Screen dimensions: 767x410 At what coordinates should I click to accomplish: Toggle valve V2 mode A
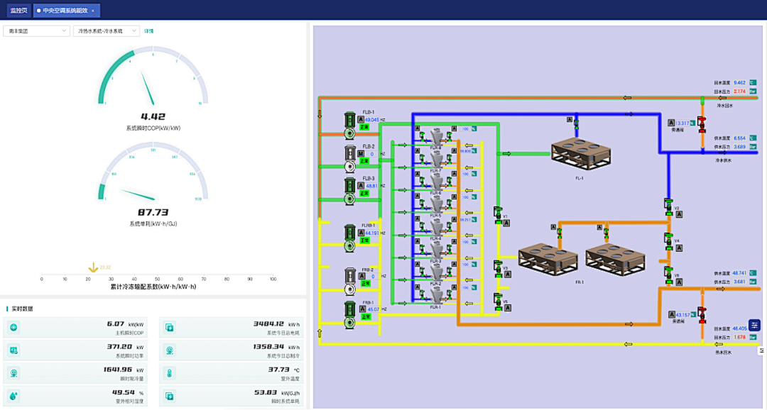679,214
